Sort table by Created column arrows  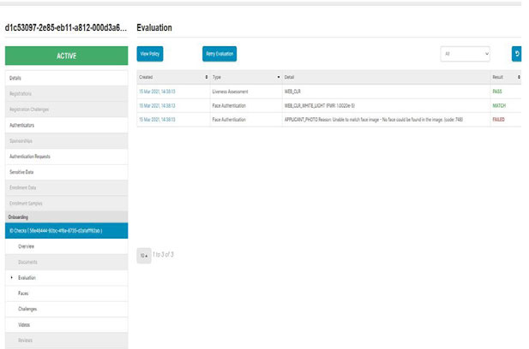point(206,77)
